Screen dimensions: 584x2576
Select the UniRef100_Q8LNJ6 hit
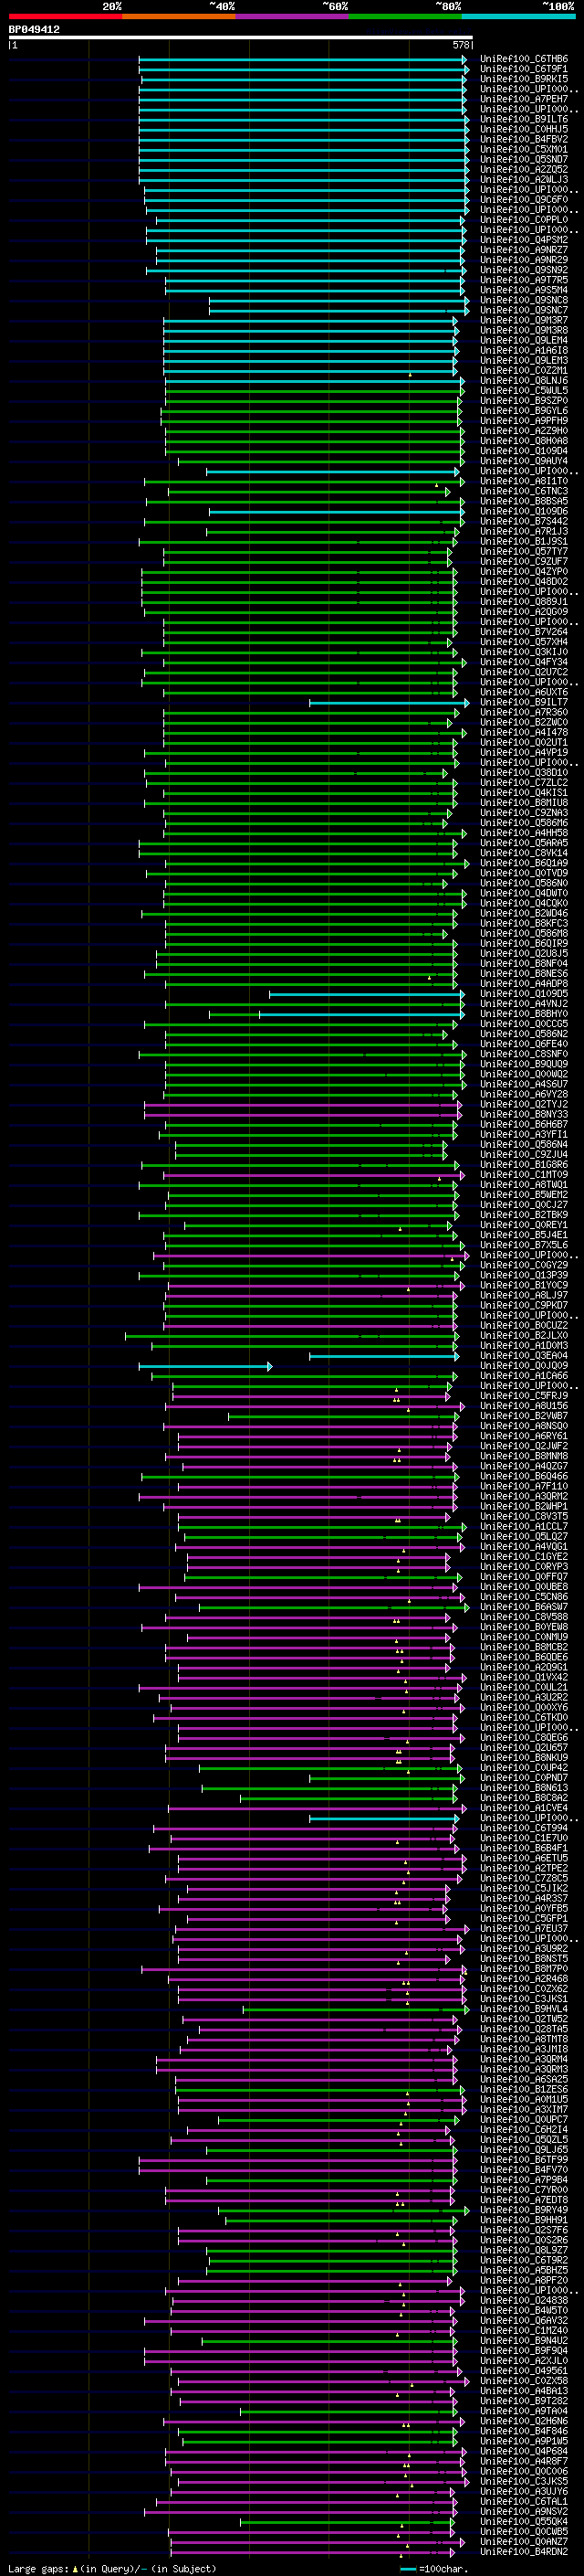tap(524, 380)
